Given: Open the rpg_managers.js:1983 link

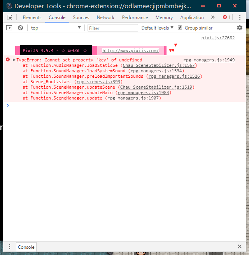Looking at the screenshot, I should (144, 93).
